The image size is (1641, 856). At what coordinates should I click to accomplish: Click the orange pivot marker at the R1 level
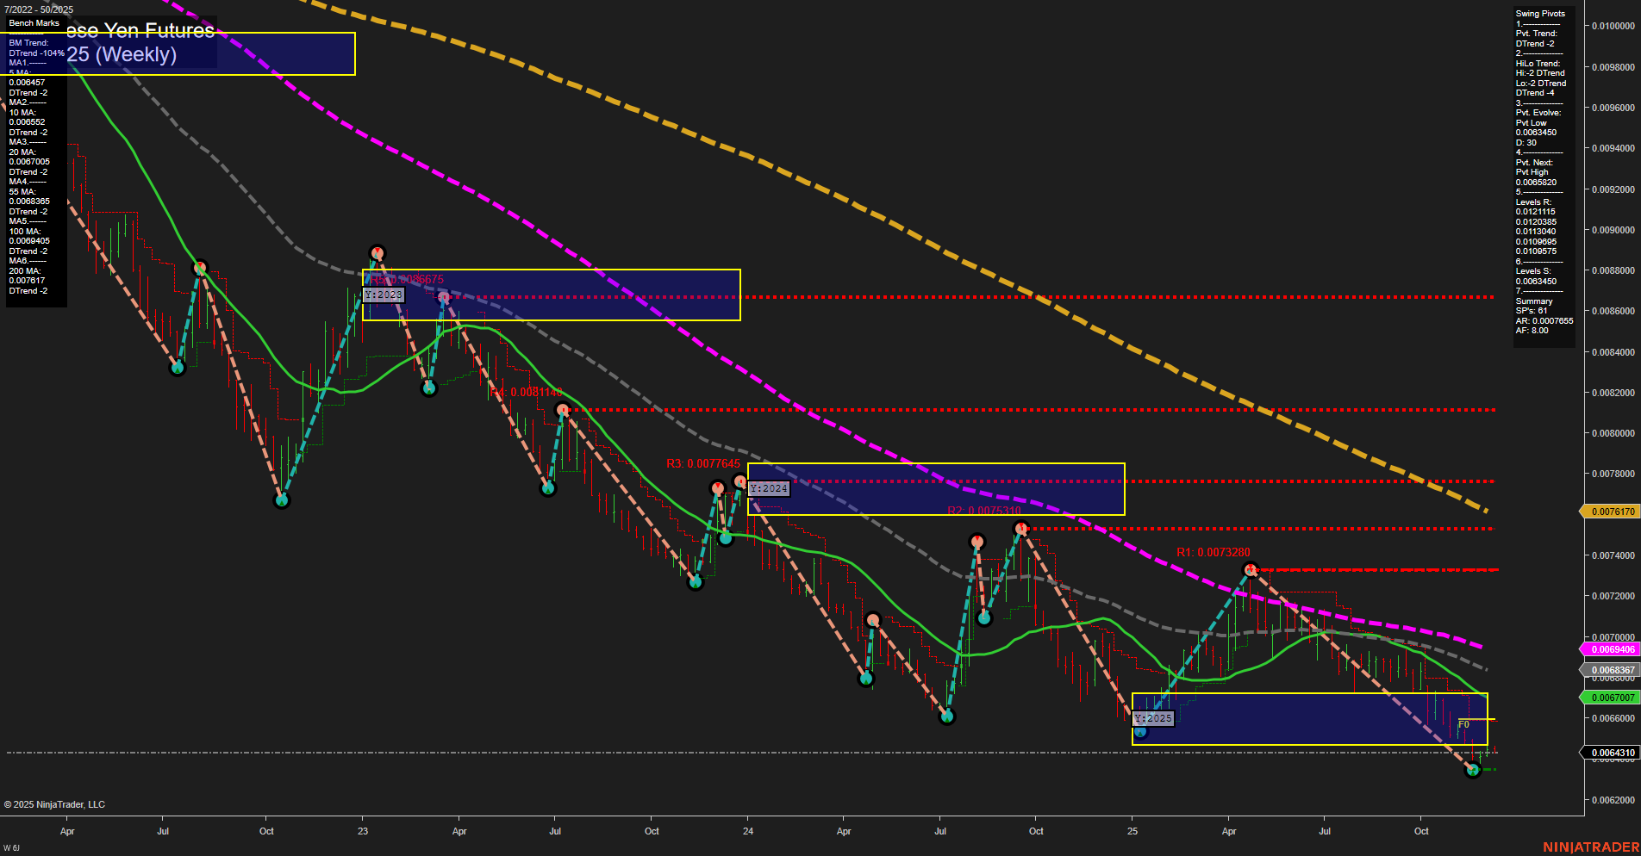coord(1249,568)
